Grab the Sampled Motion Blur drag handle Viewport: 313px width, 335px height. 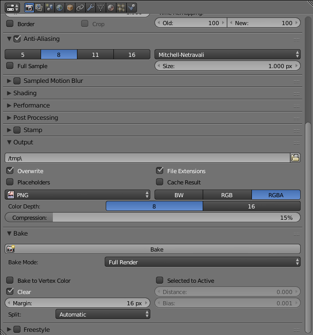[x=297, y=81]
